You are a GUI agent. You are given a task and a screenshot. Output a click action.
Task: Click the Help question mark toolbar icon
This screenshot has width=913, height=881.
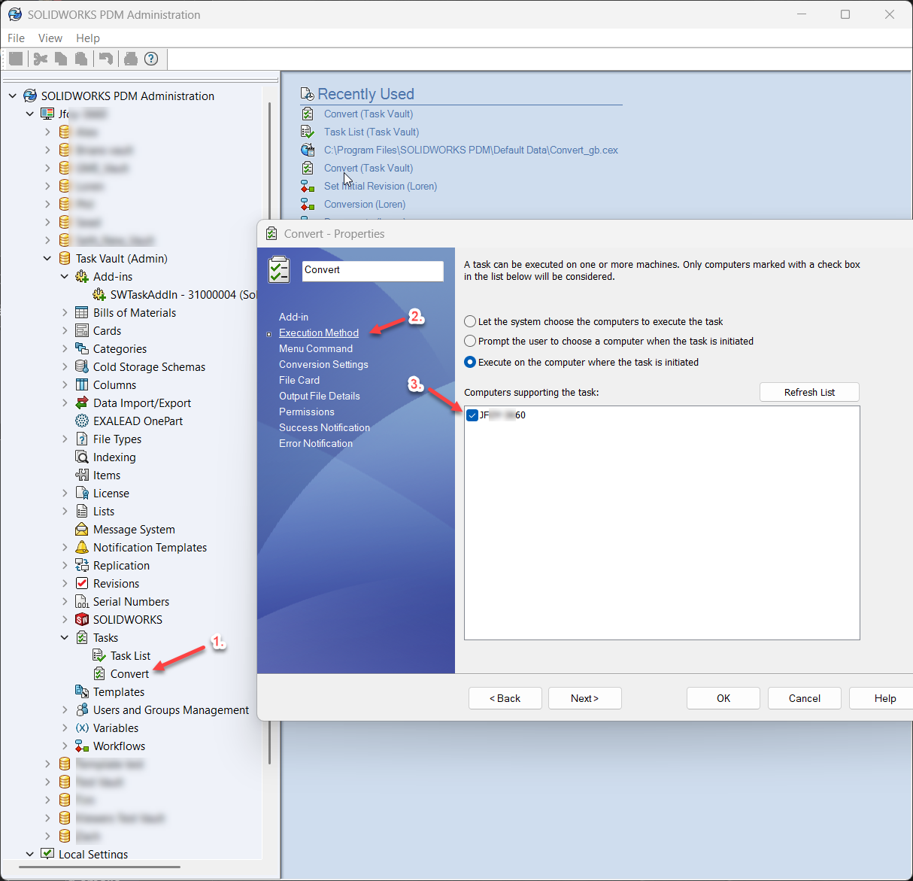[151, 59]
